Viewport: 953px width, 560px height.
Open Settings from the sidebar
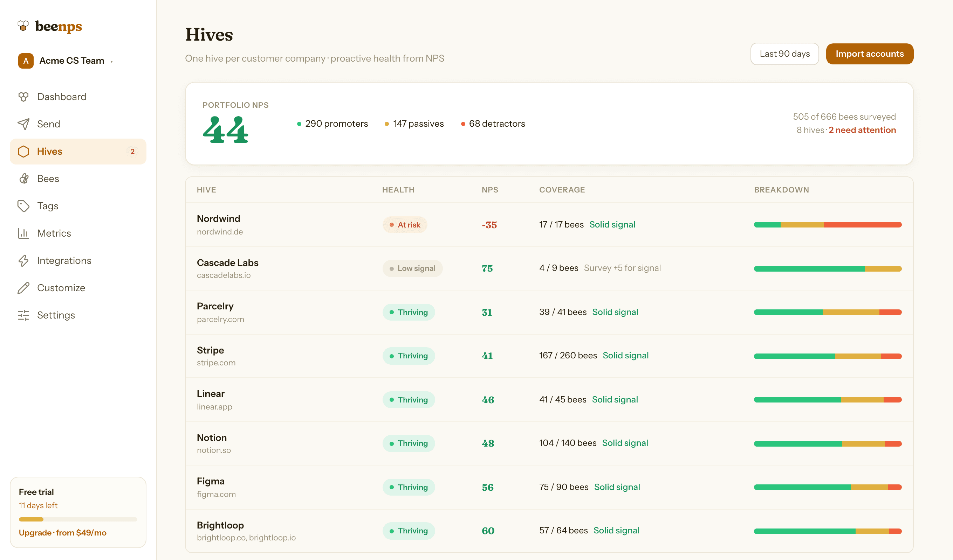(78, 315)
